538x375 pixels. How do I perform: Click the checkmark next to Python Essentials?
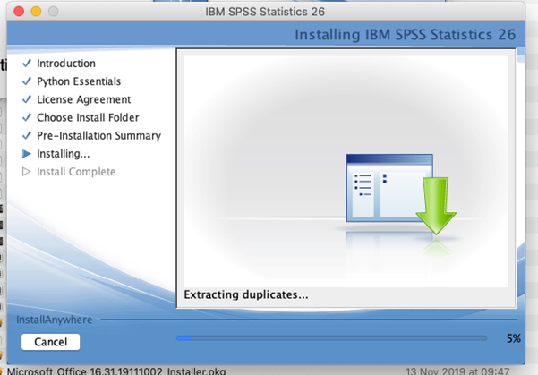coord(27,81)
